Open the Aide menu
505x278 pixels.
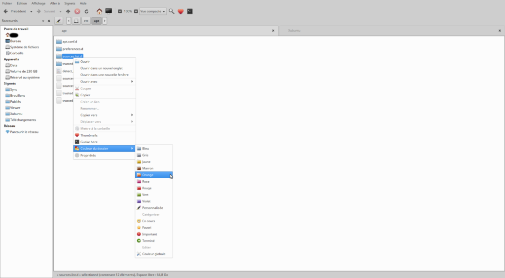point(83,3)
